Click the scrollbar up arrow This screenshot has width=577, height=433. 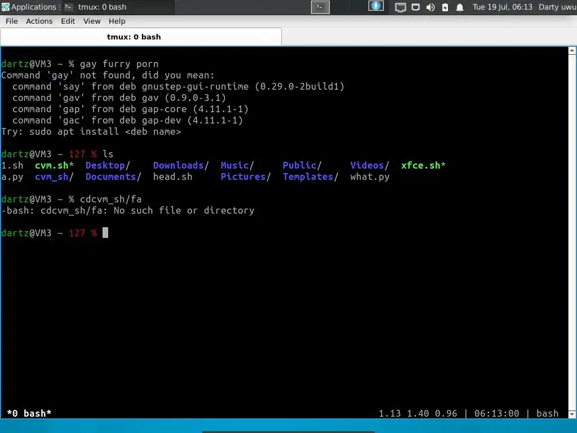tap(572, 50)
